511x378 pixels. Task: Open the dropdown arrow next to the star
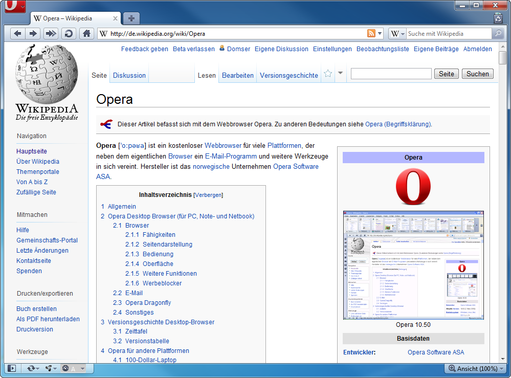coord(340,73)
